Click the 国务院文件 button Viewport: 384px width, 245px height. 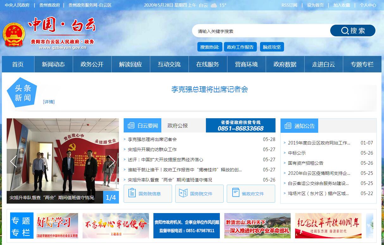(199, 193)
